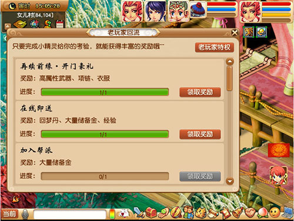Open the globe world map icon
This screenshot has height=221, width=294.
click(x=34, y=24)
